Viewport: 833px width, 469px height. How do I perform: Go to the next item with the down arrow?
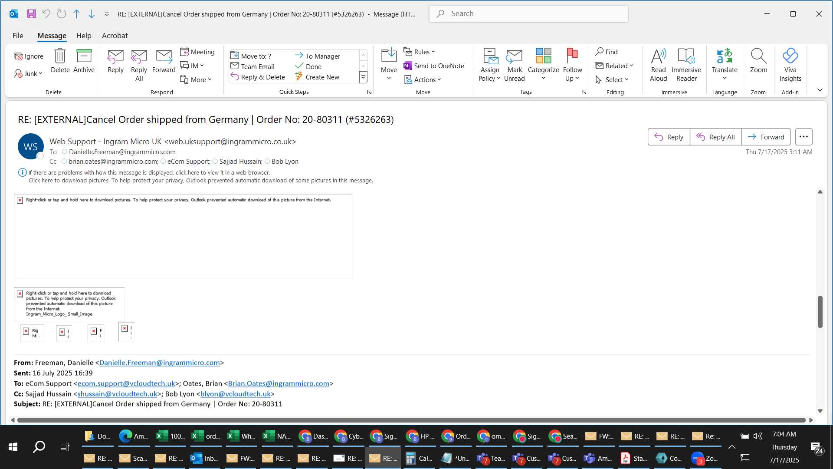point(92,14)
